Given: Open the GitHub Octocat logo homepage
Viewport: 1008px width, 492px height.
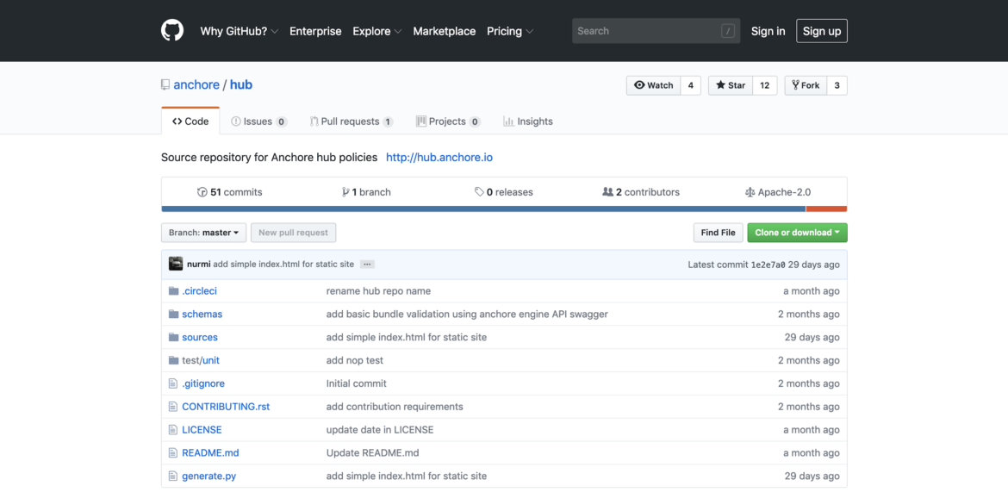Looking at the screenshot, I should point(172,31).
